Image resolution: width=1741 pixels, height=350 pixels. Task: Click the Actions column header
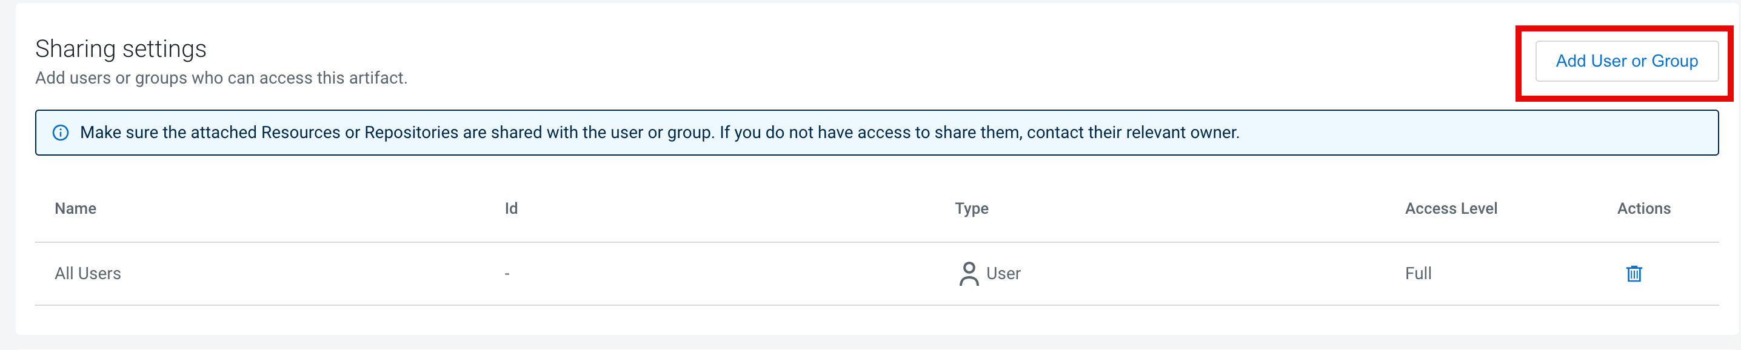point(1643,209)
